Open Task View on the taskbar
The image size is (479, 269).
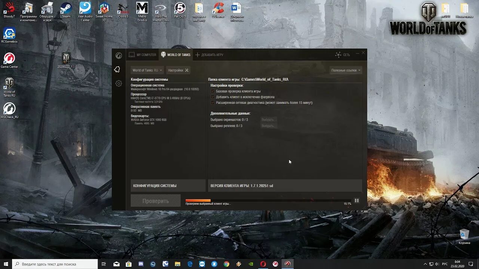pos(104,264)
